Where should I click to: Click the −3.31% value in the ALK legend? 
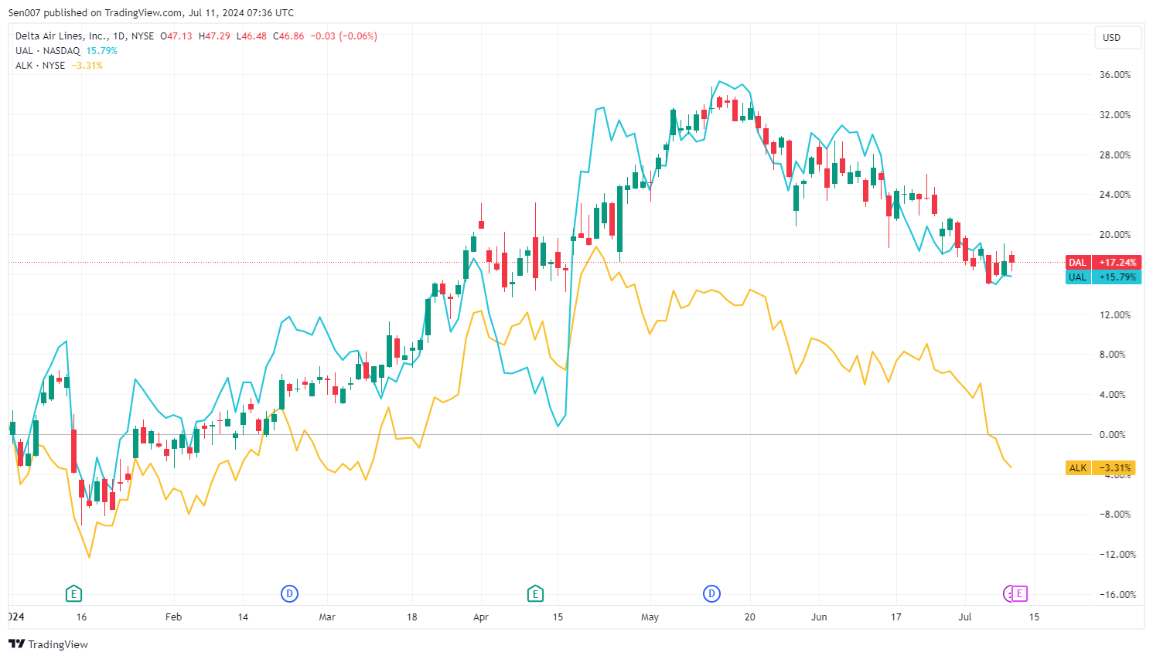(87, 66)
